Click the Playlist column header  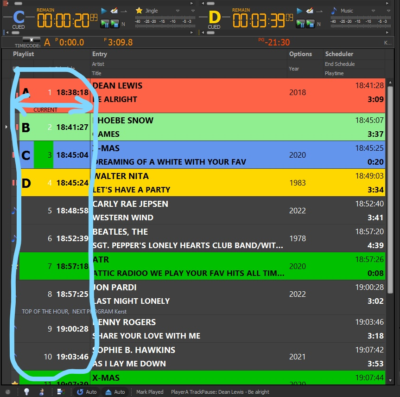point(23,54)
